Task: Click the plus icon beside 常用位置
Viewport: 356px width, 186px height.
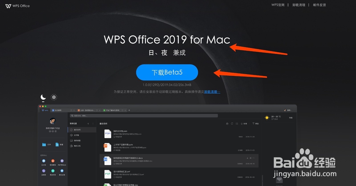Action: click(88, 124)
